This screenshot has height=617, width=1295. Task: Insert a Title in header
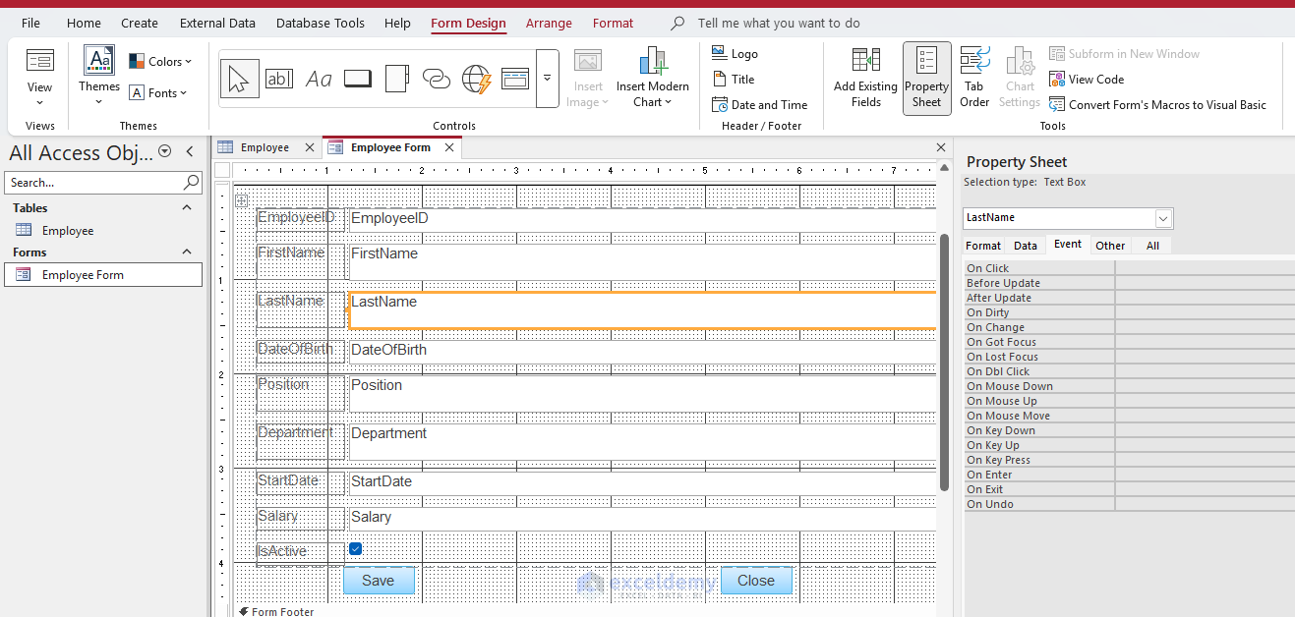733,80
